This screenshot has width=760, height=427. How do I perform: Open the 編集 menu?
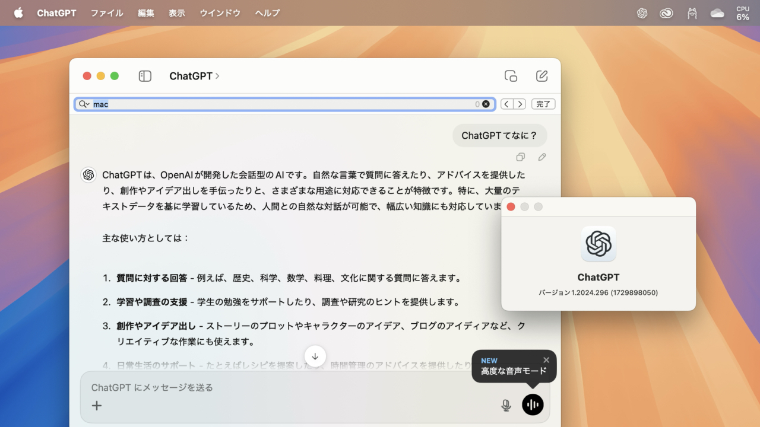[x=146, y=12]
